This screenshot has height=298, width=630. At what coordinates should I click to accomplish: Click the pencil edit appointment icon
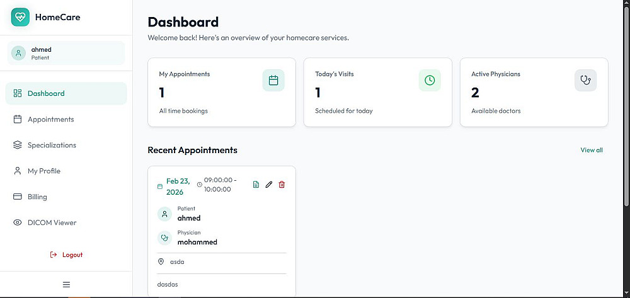pyautogui.click(x=269, y=185)
